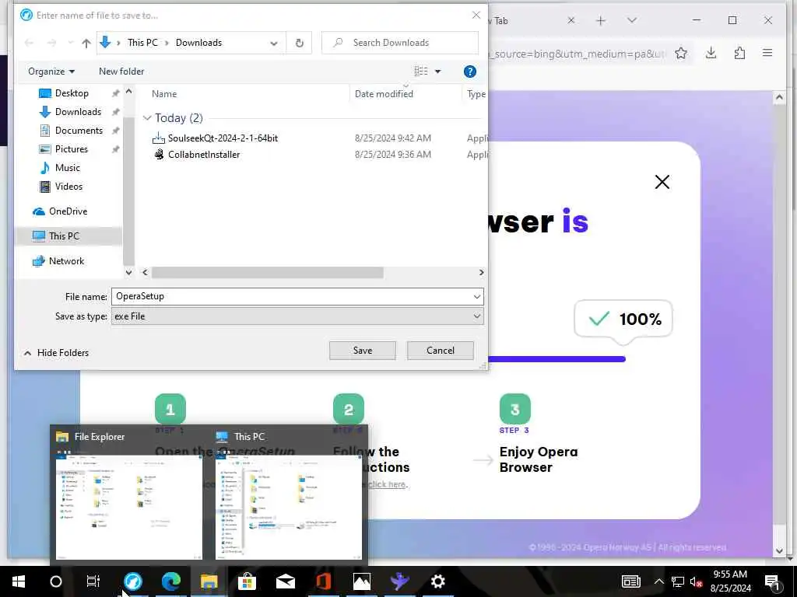Viewport: 797px width, 597px height.
Task: Show hidden system tray icons
Action: (x=658, y=581)
